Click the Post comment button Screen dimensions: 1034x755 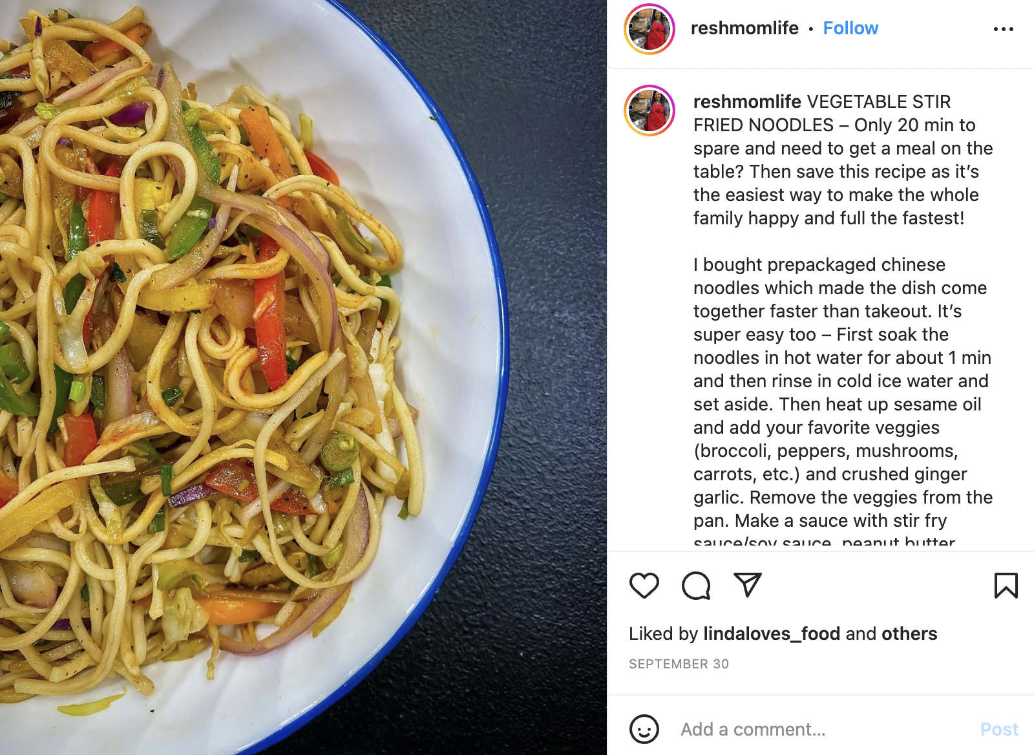[999, 729]
